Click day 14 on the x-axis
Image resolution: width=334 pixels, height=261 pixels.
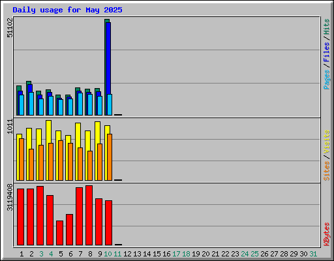tap(147, 254)
